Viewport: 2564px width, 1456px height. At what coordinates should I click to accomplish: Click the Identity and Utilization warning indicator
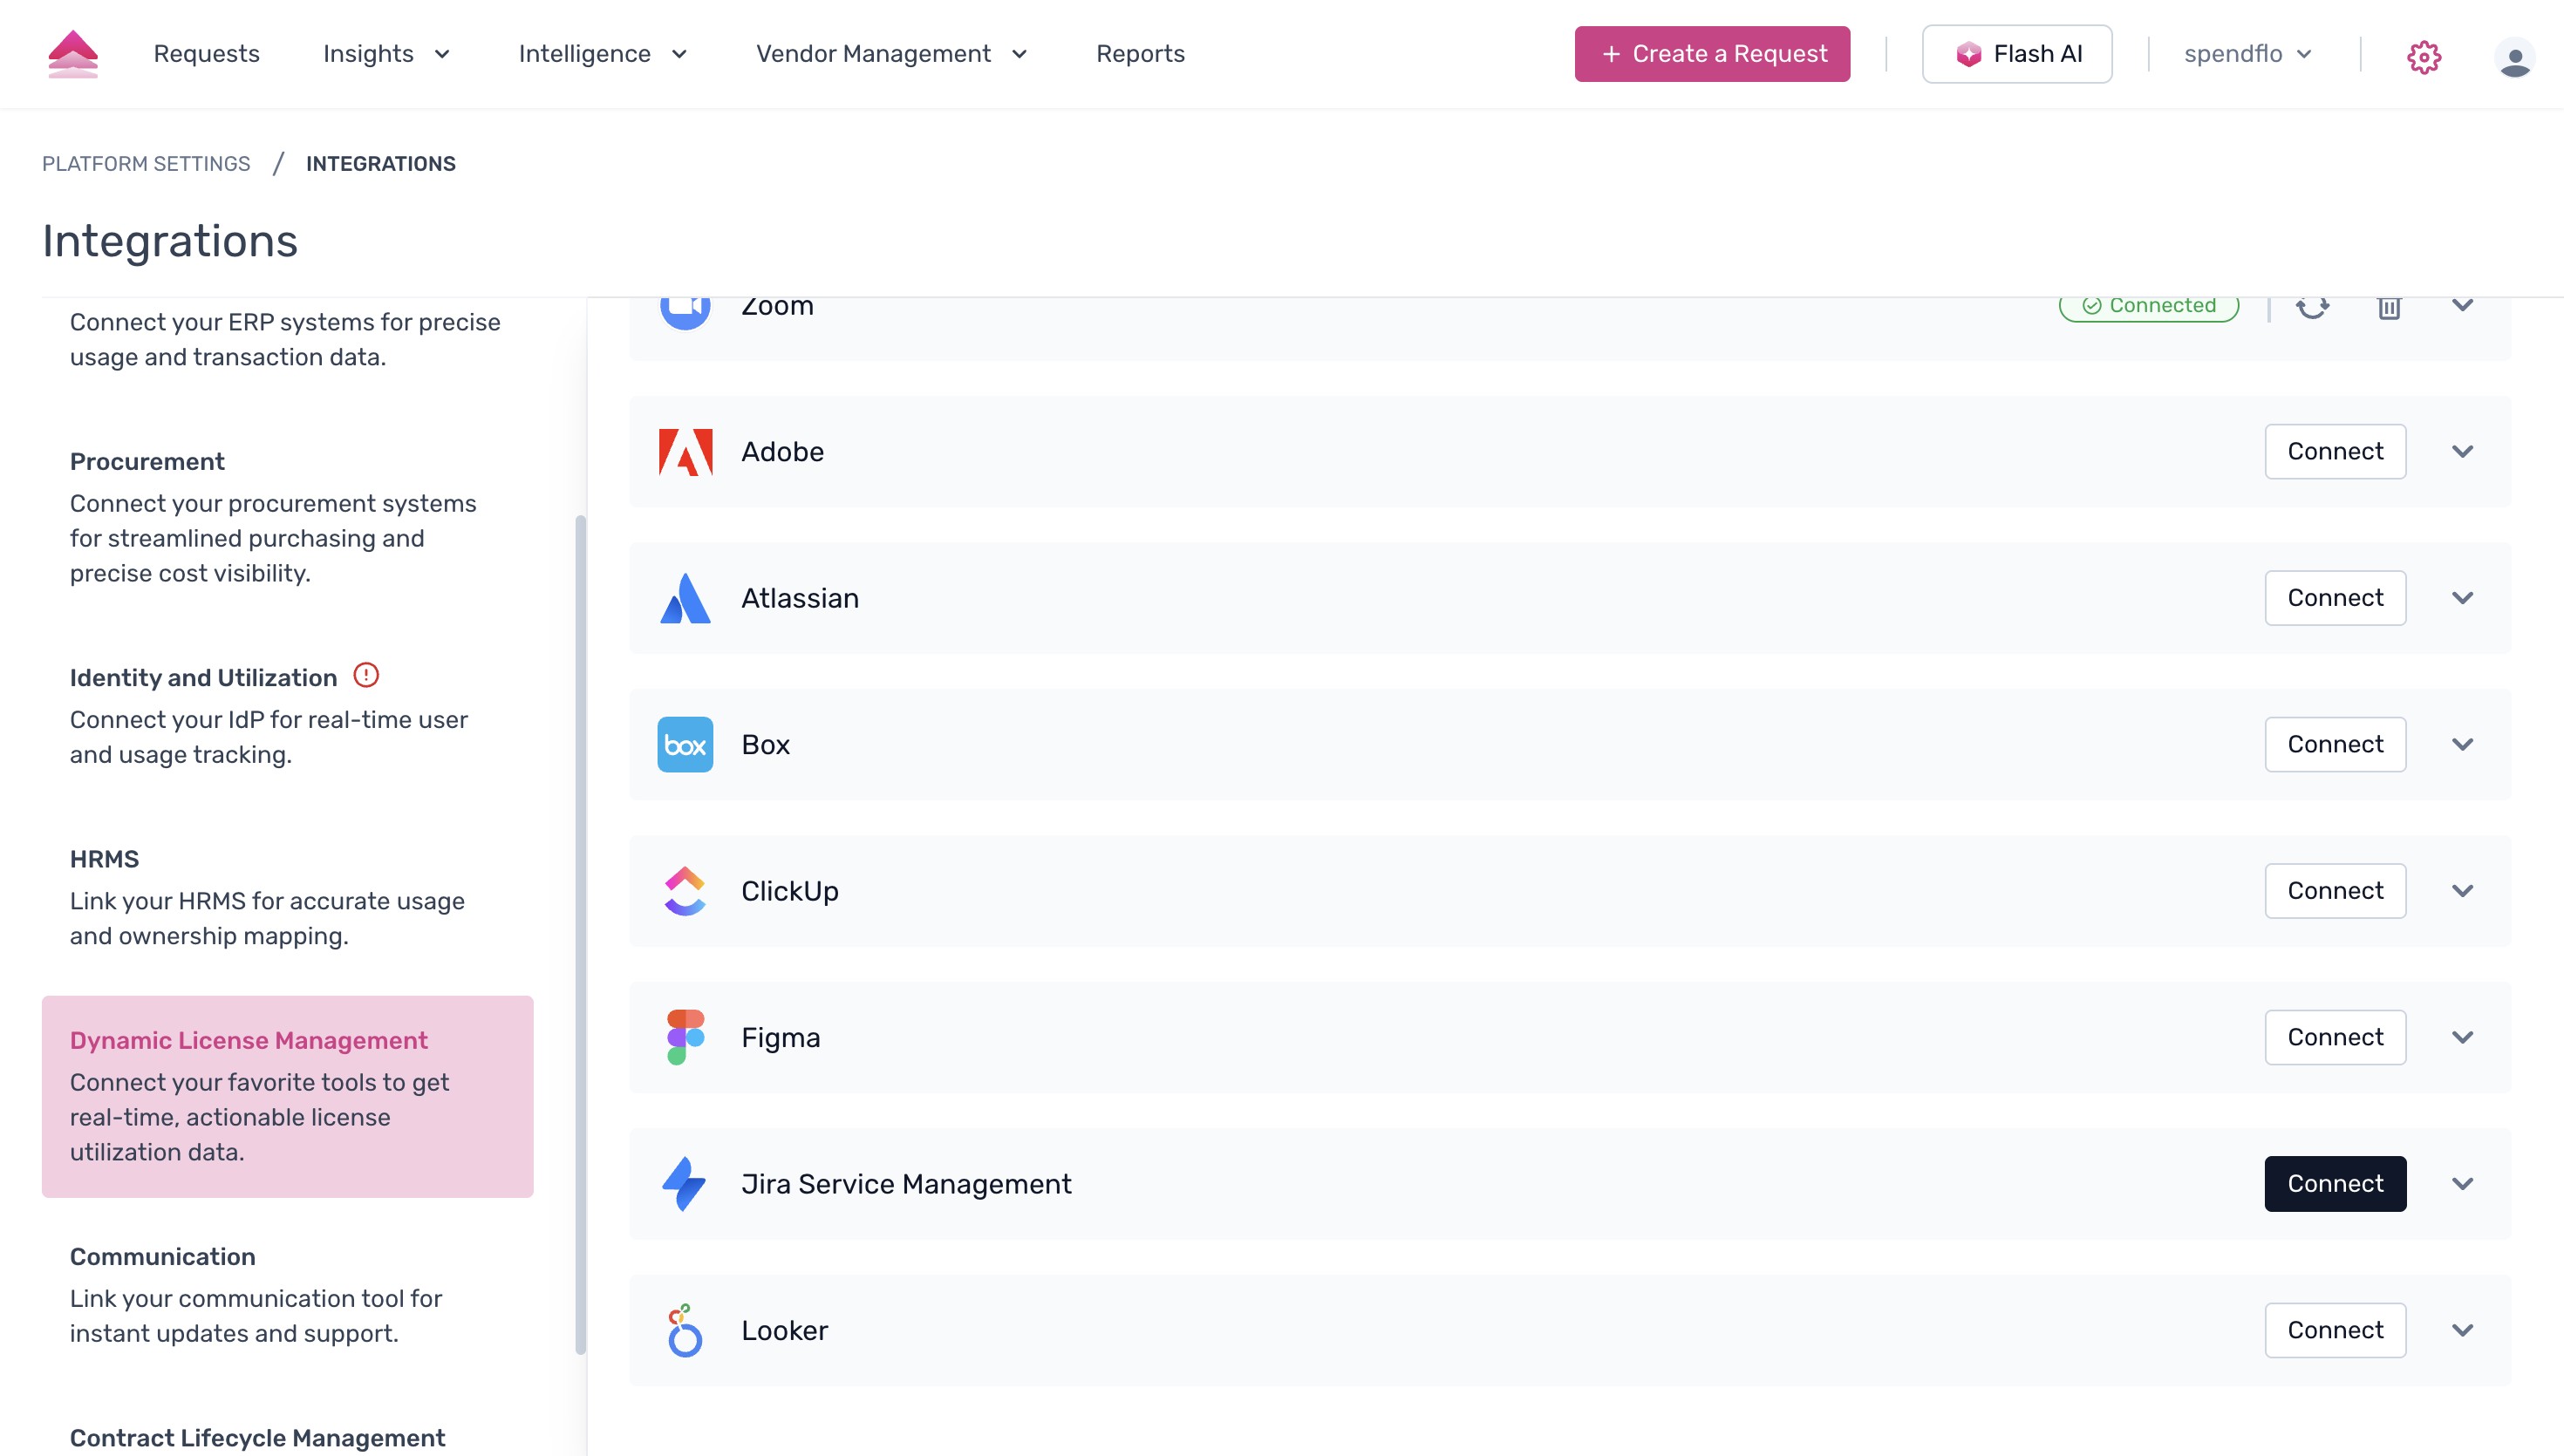[x=366, y=676]
